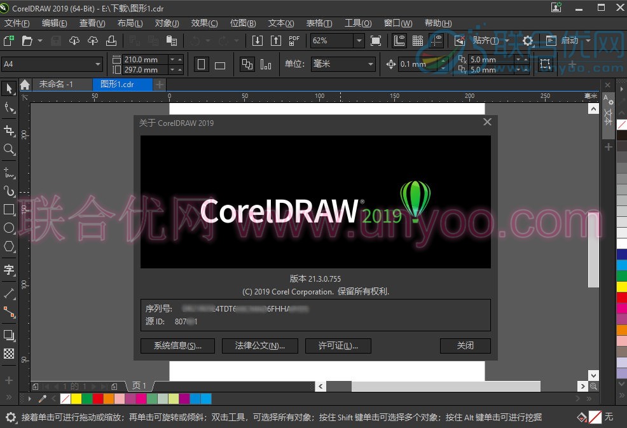Click the Export icon
The height and width of the screenshot is (428, 627).
pyautogui.click(x=276, y=41)
